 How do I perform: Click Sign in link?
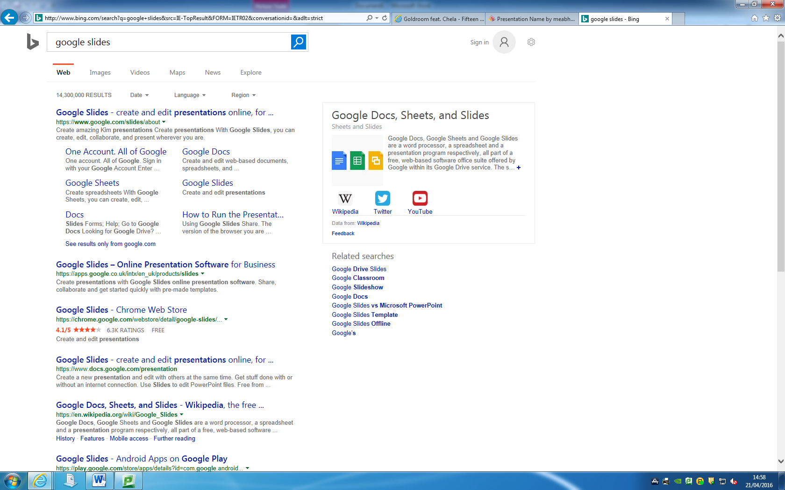479,42
